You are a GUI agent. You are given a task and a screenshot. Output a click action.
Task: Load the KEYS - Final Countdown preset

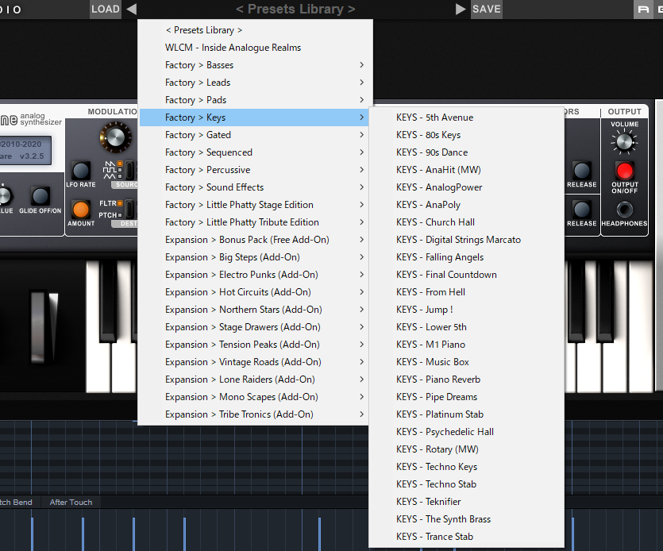(467, 275)
